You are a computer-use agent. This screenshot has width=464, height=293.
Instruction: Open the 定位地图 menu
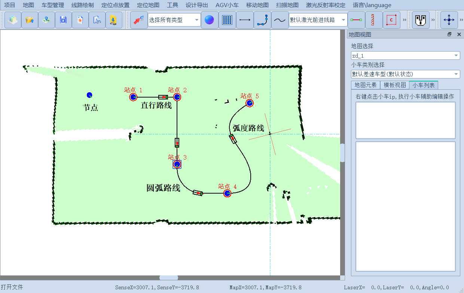(x=148, y=5)
